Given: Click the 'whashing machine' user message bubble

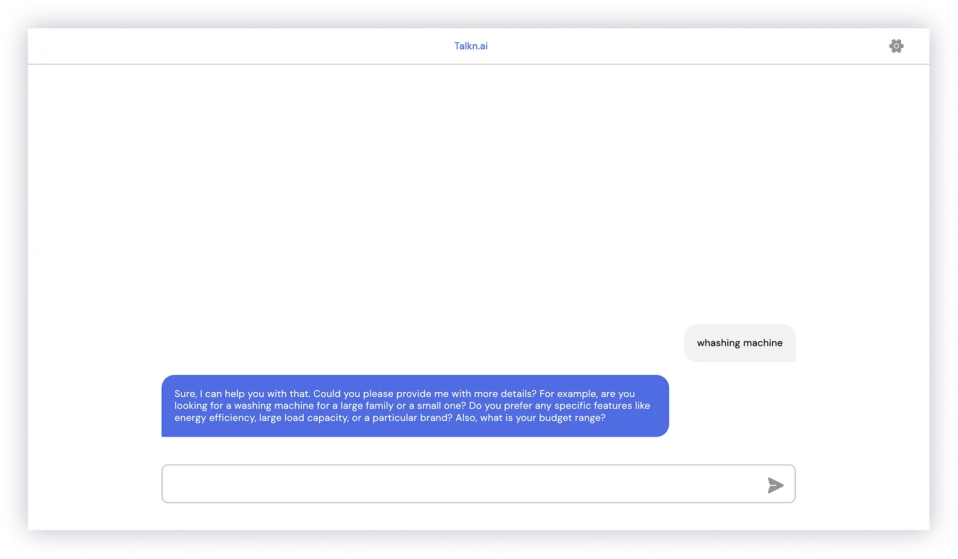Looking at the screenshot, I should tap(739, 343).
